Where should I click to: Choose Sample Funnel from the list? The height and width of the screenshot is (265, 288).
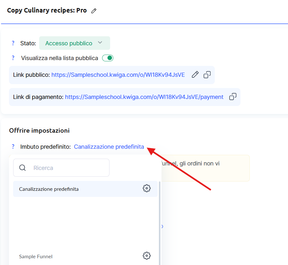coord(36,256)
